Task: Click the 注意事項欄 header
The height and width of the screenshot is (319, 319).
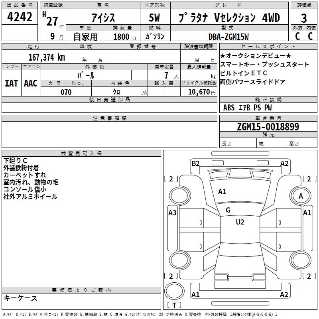Action: click(109, 118)
